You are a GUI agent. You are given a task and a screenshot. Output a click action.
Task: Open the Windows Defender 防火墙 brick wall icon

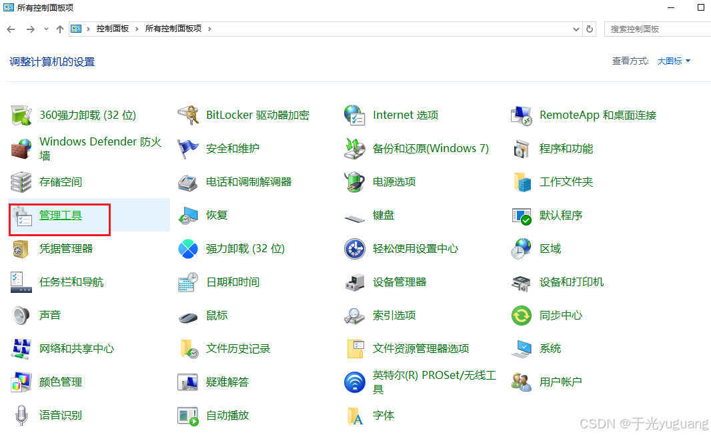[21, 149]
